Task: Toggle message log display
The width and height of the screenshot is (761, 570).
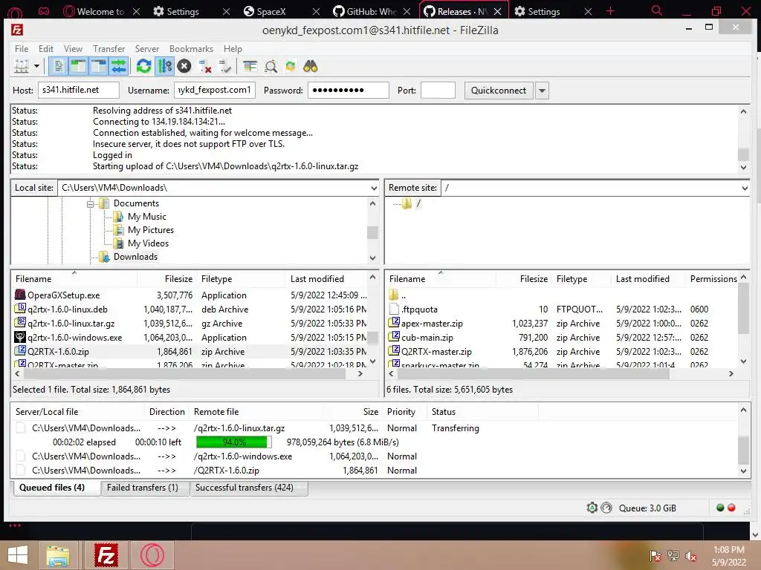Action: (58, 66)
